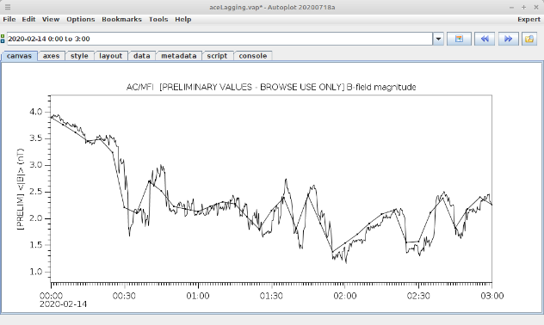Open the Bookmarks menu

(121, 19)
